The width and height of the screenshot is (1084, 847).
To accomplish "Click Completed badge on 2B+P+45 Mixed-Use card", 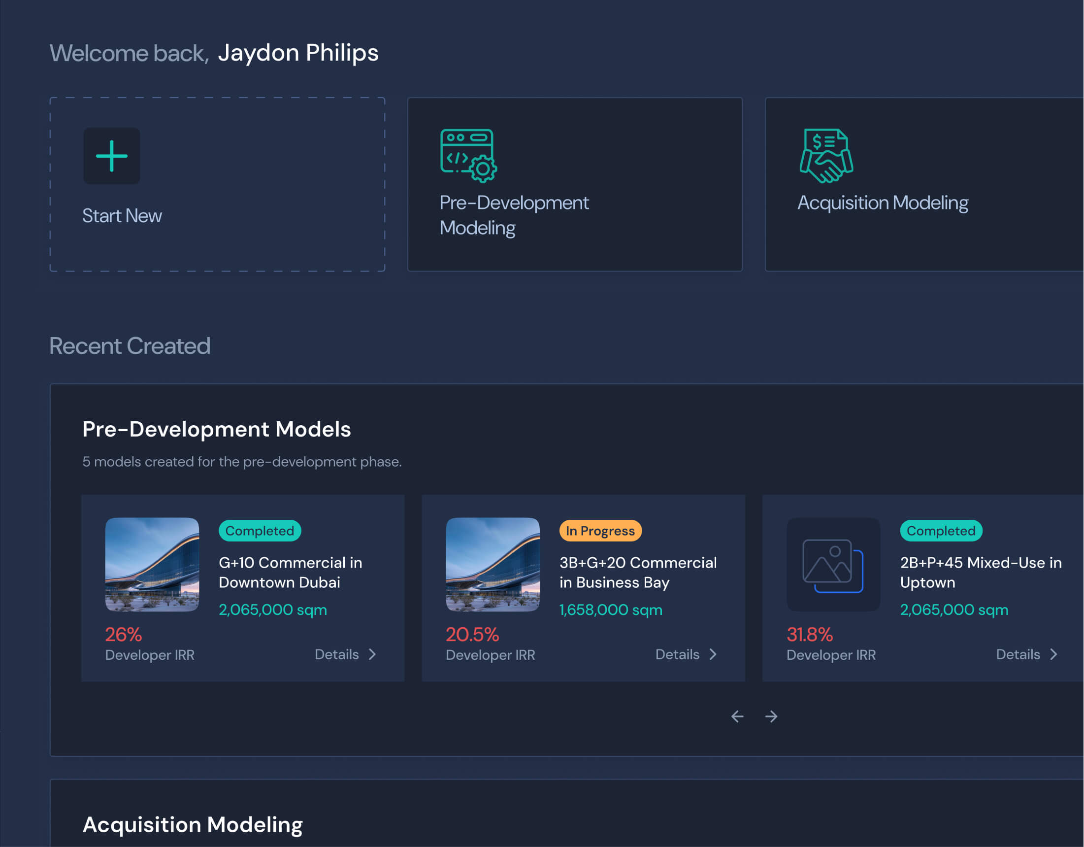I will point(941,531).
